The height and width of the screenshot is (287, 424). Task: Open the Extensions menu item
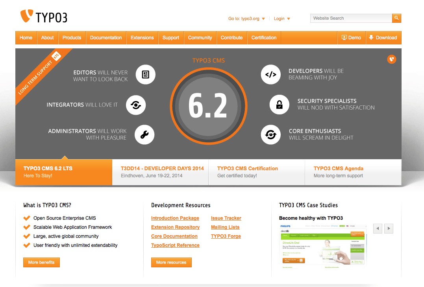point(142,38)
